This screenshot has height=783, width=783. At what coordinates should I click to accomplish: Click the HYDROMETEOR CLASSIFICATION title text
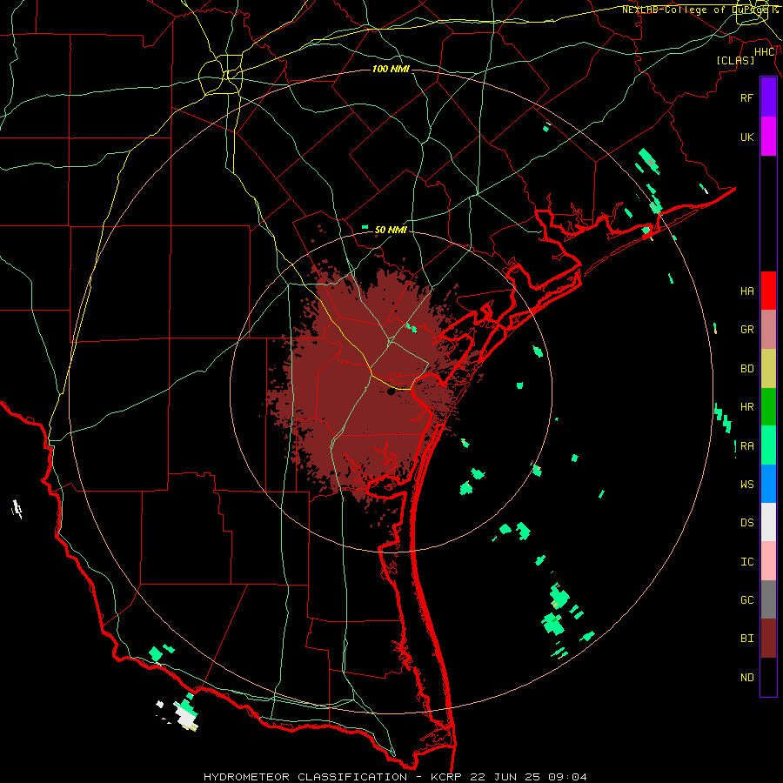[x=305, y=777]
